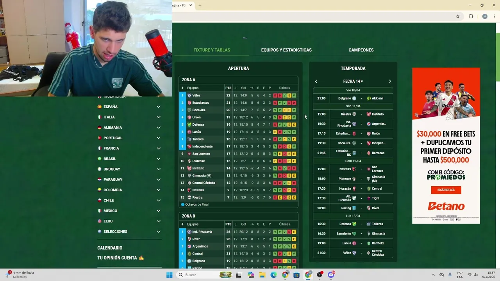Screen dimensions: 500x281
Task: Open the Lanús vs Banfield 19:00 match
Action: [x=353, y=243]
